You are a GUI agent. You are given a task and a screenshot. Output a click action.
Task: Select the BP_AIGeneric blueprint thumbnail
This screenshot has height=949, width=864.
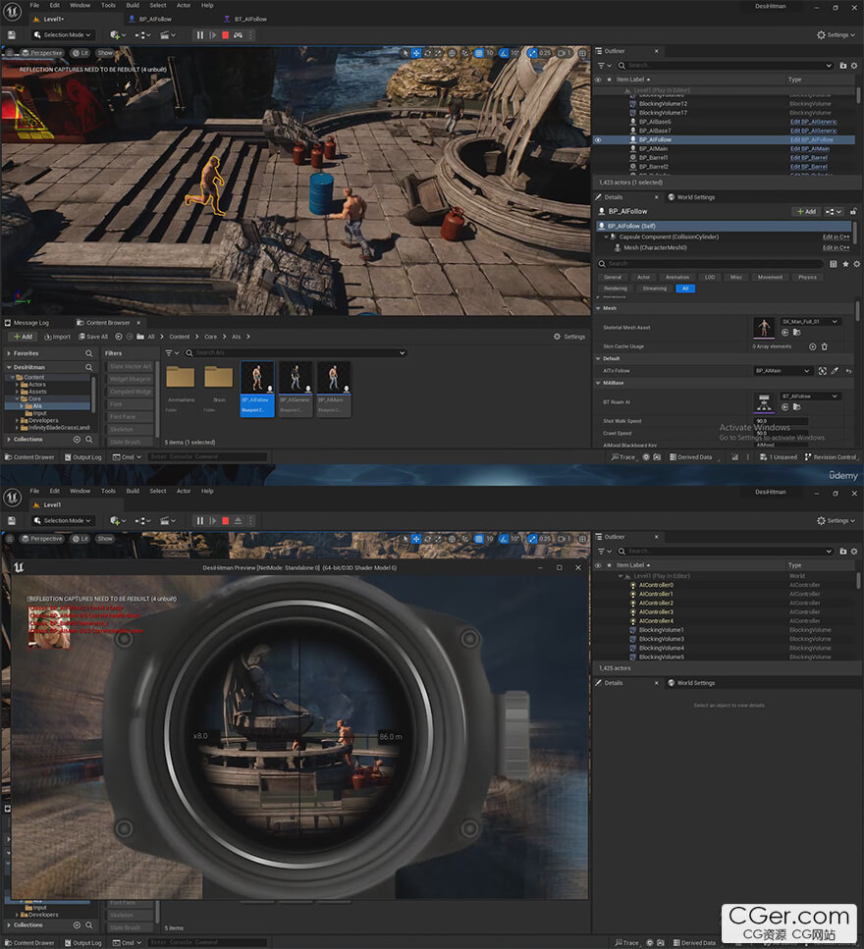296,388
